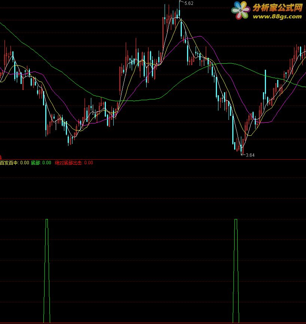
Task: Click the 3.64 low price label
Action: (x=250, y=155)
